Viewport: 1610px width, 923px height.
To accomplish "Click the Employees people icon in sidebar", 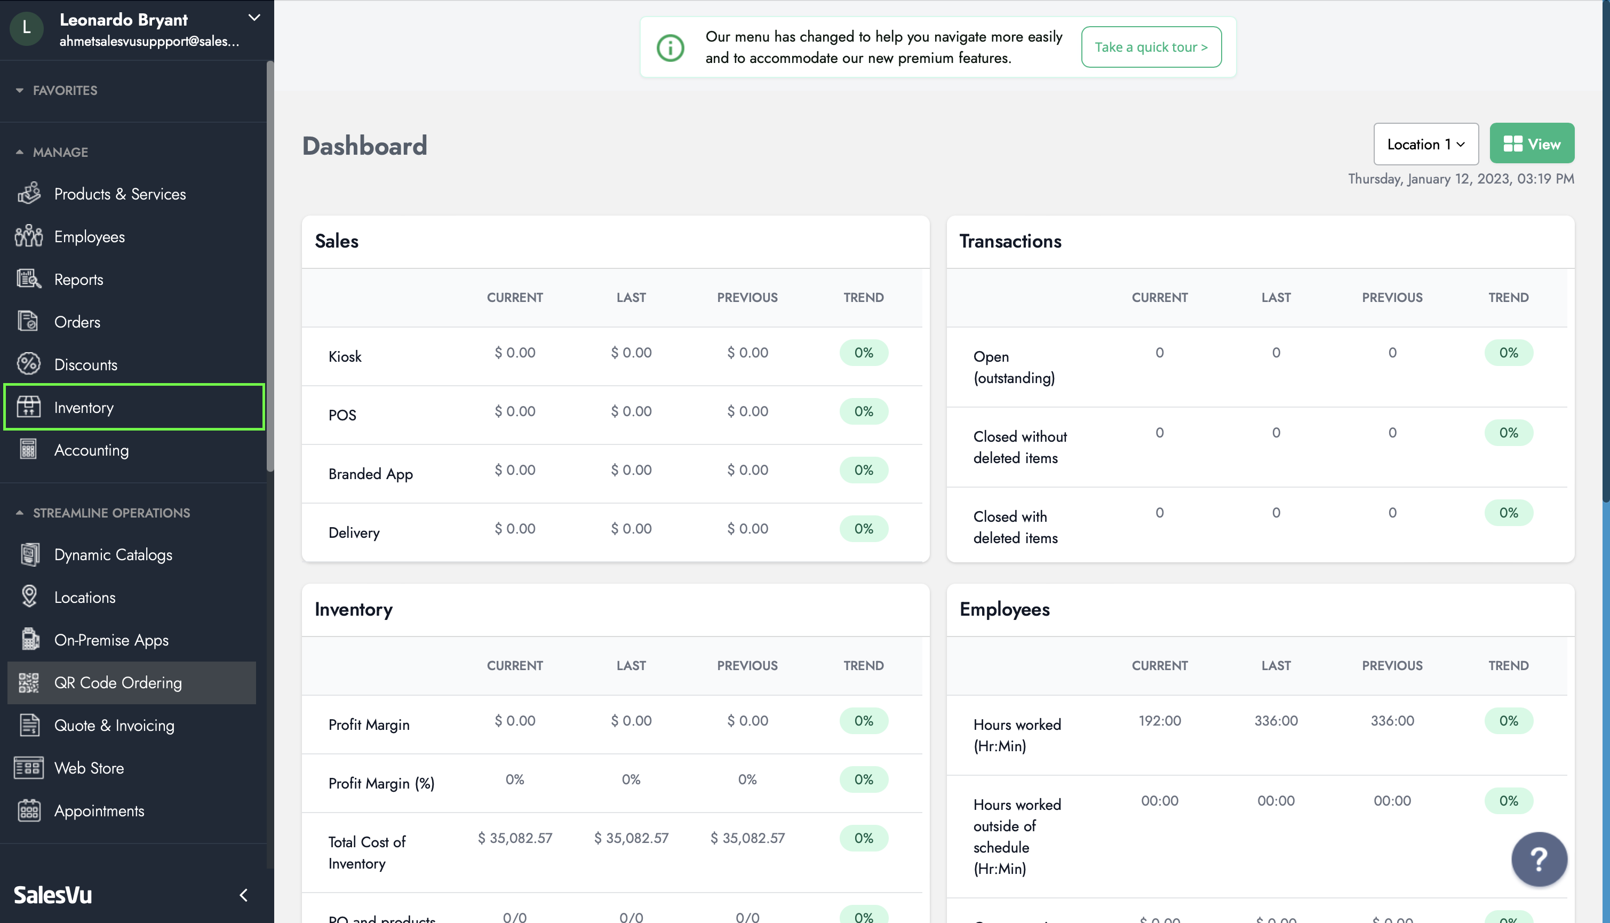I will point(29,236).
